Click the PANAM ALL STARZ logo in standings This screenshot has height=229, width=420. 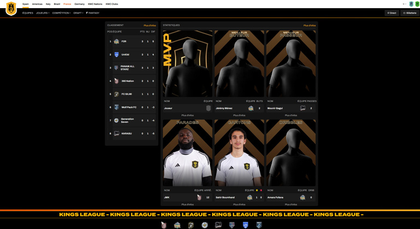pyautogui.click(x=116, y=67)
